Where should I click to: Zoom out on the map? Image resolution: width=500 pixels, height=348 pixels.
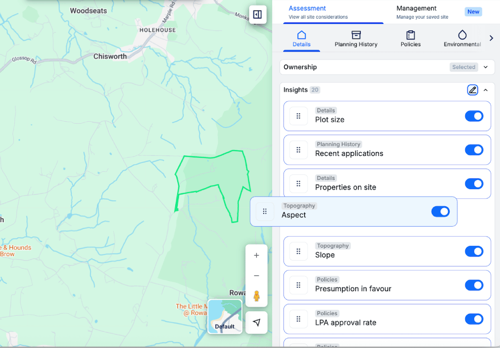click(256, 276)
